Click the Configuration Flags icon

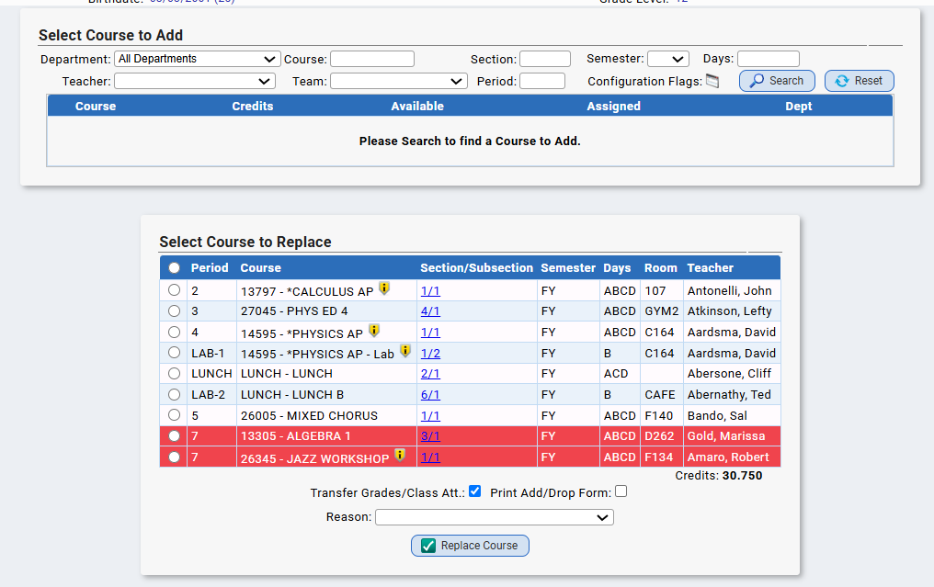click(712, 81)
